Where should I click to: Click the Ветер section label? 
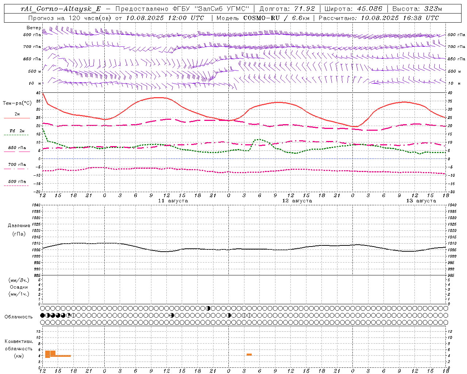tap(34, 28)
